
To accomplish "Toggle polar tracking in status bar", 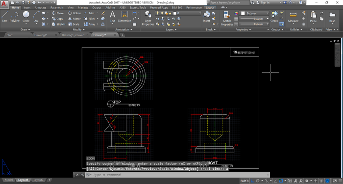I will [258, 181].
